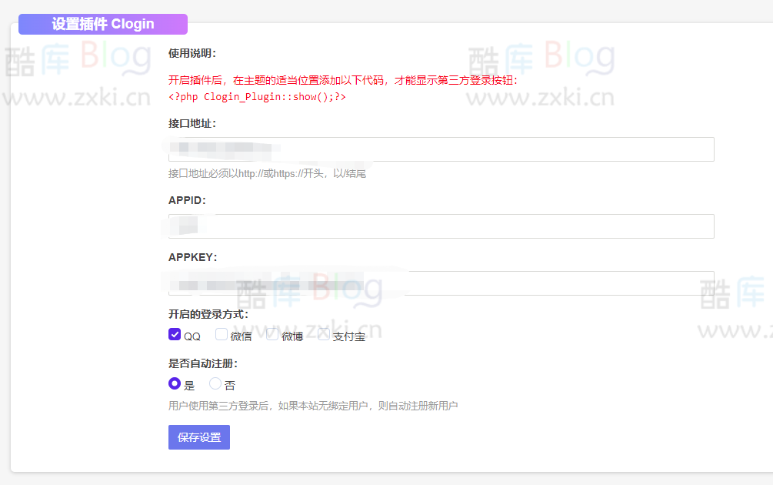Screen dimensions: 773x485
Task: Choose 否 to disable auto registration
Action: 215,383
